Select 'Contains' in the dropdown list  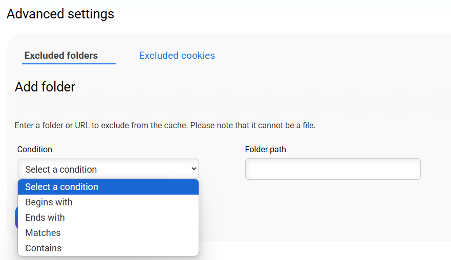(43, 248)
